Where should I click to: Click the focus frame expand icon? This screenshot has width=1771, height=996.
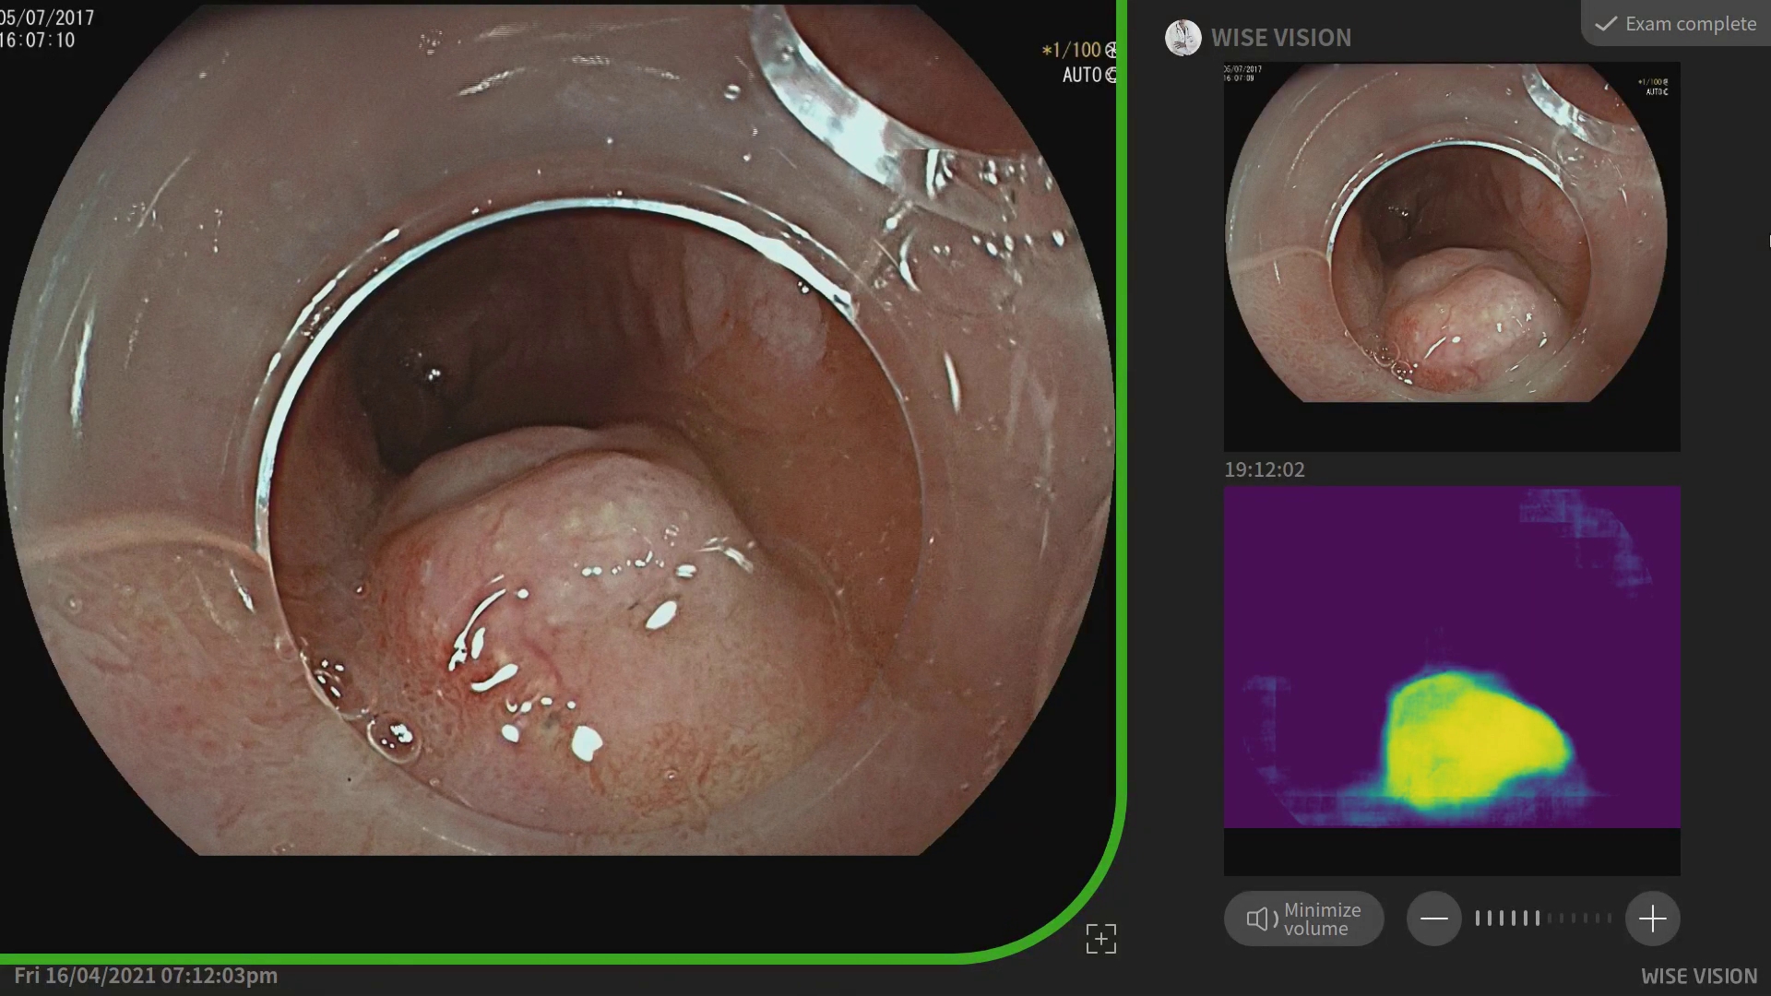[1100, 939]
